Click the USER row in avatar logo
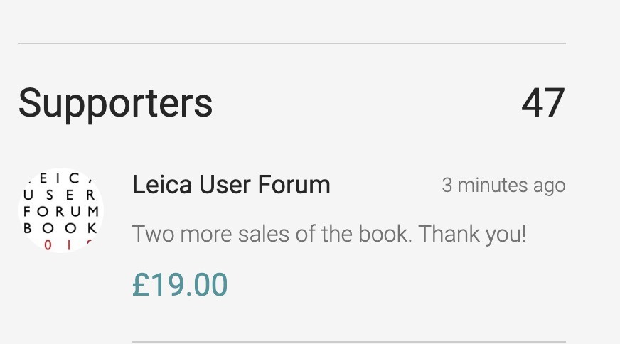This screenshot has width=620, height=344. pos(61,195)
